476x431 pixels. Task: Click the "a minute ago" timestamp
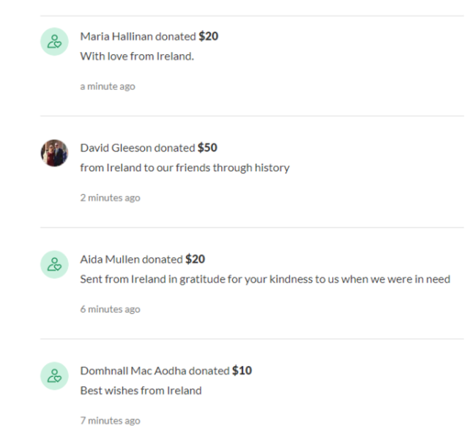108,86
